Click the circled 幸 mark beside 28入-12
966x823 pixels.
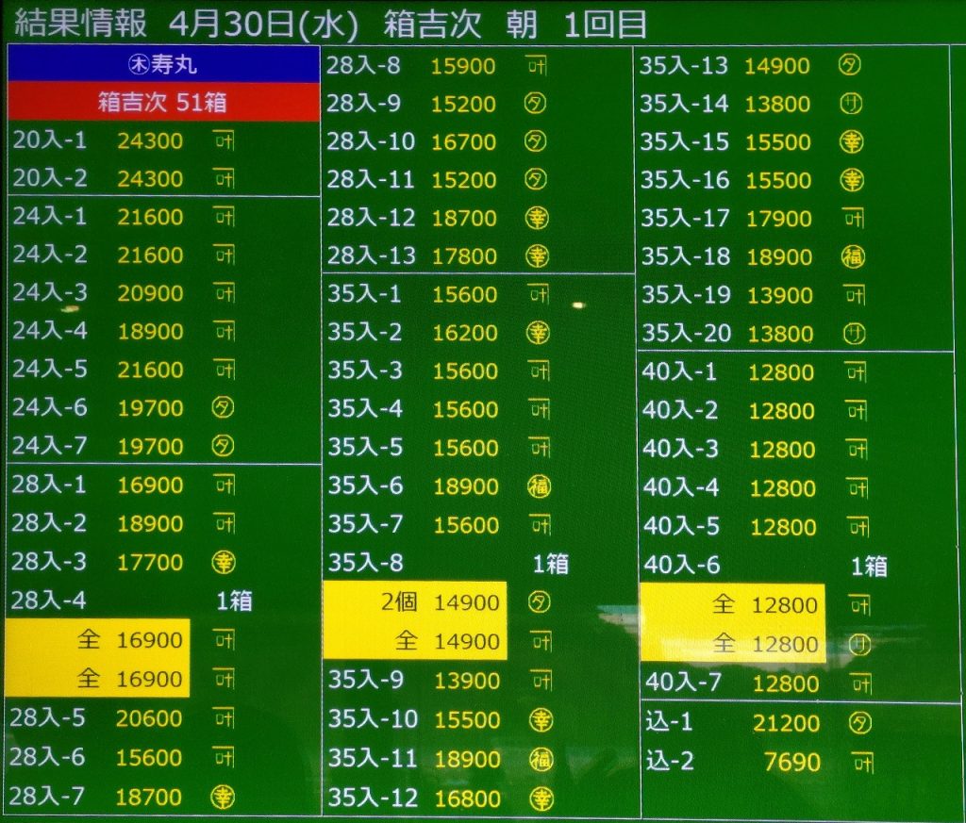pyautogui.click(x=536, y=218)
